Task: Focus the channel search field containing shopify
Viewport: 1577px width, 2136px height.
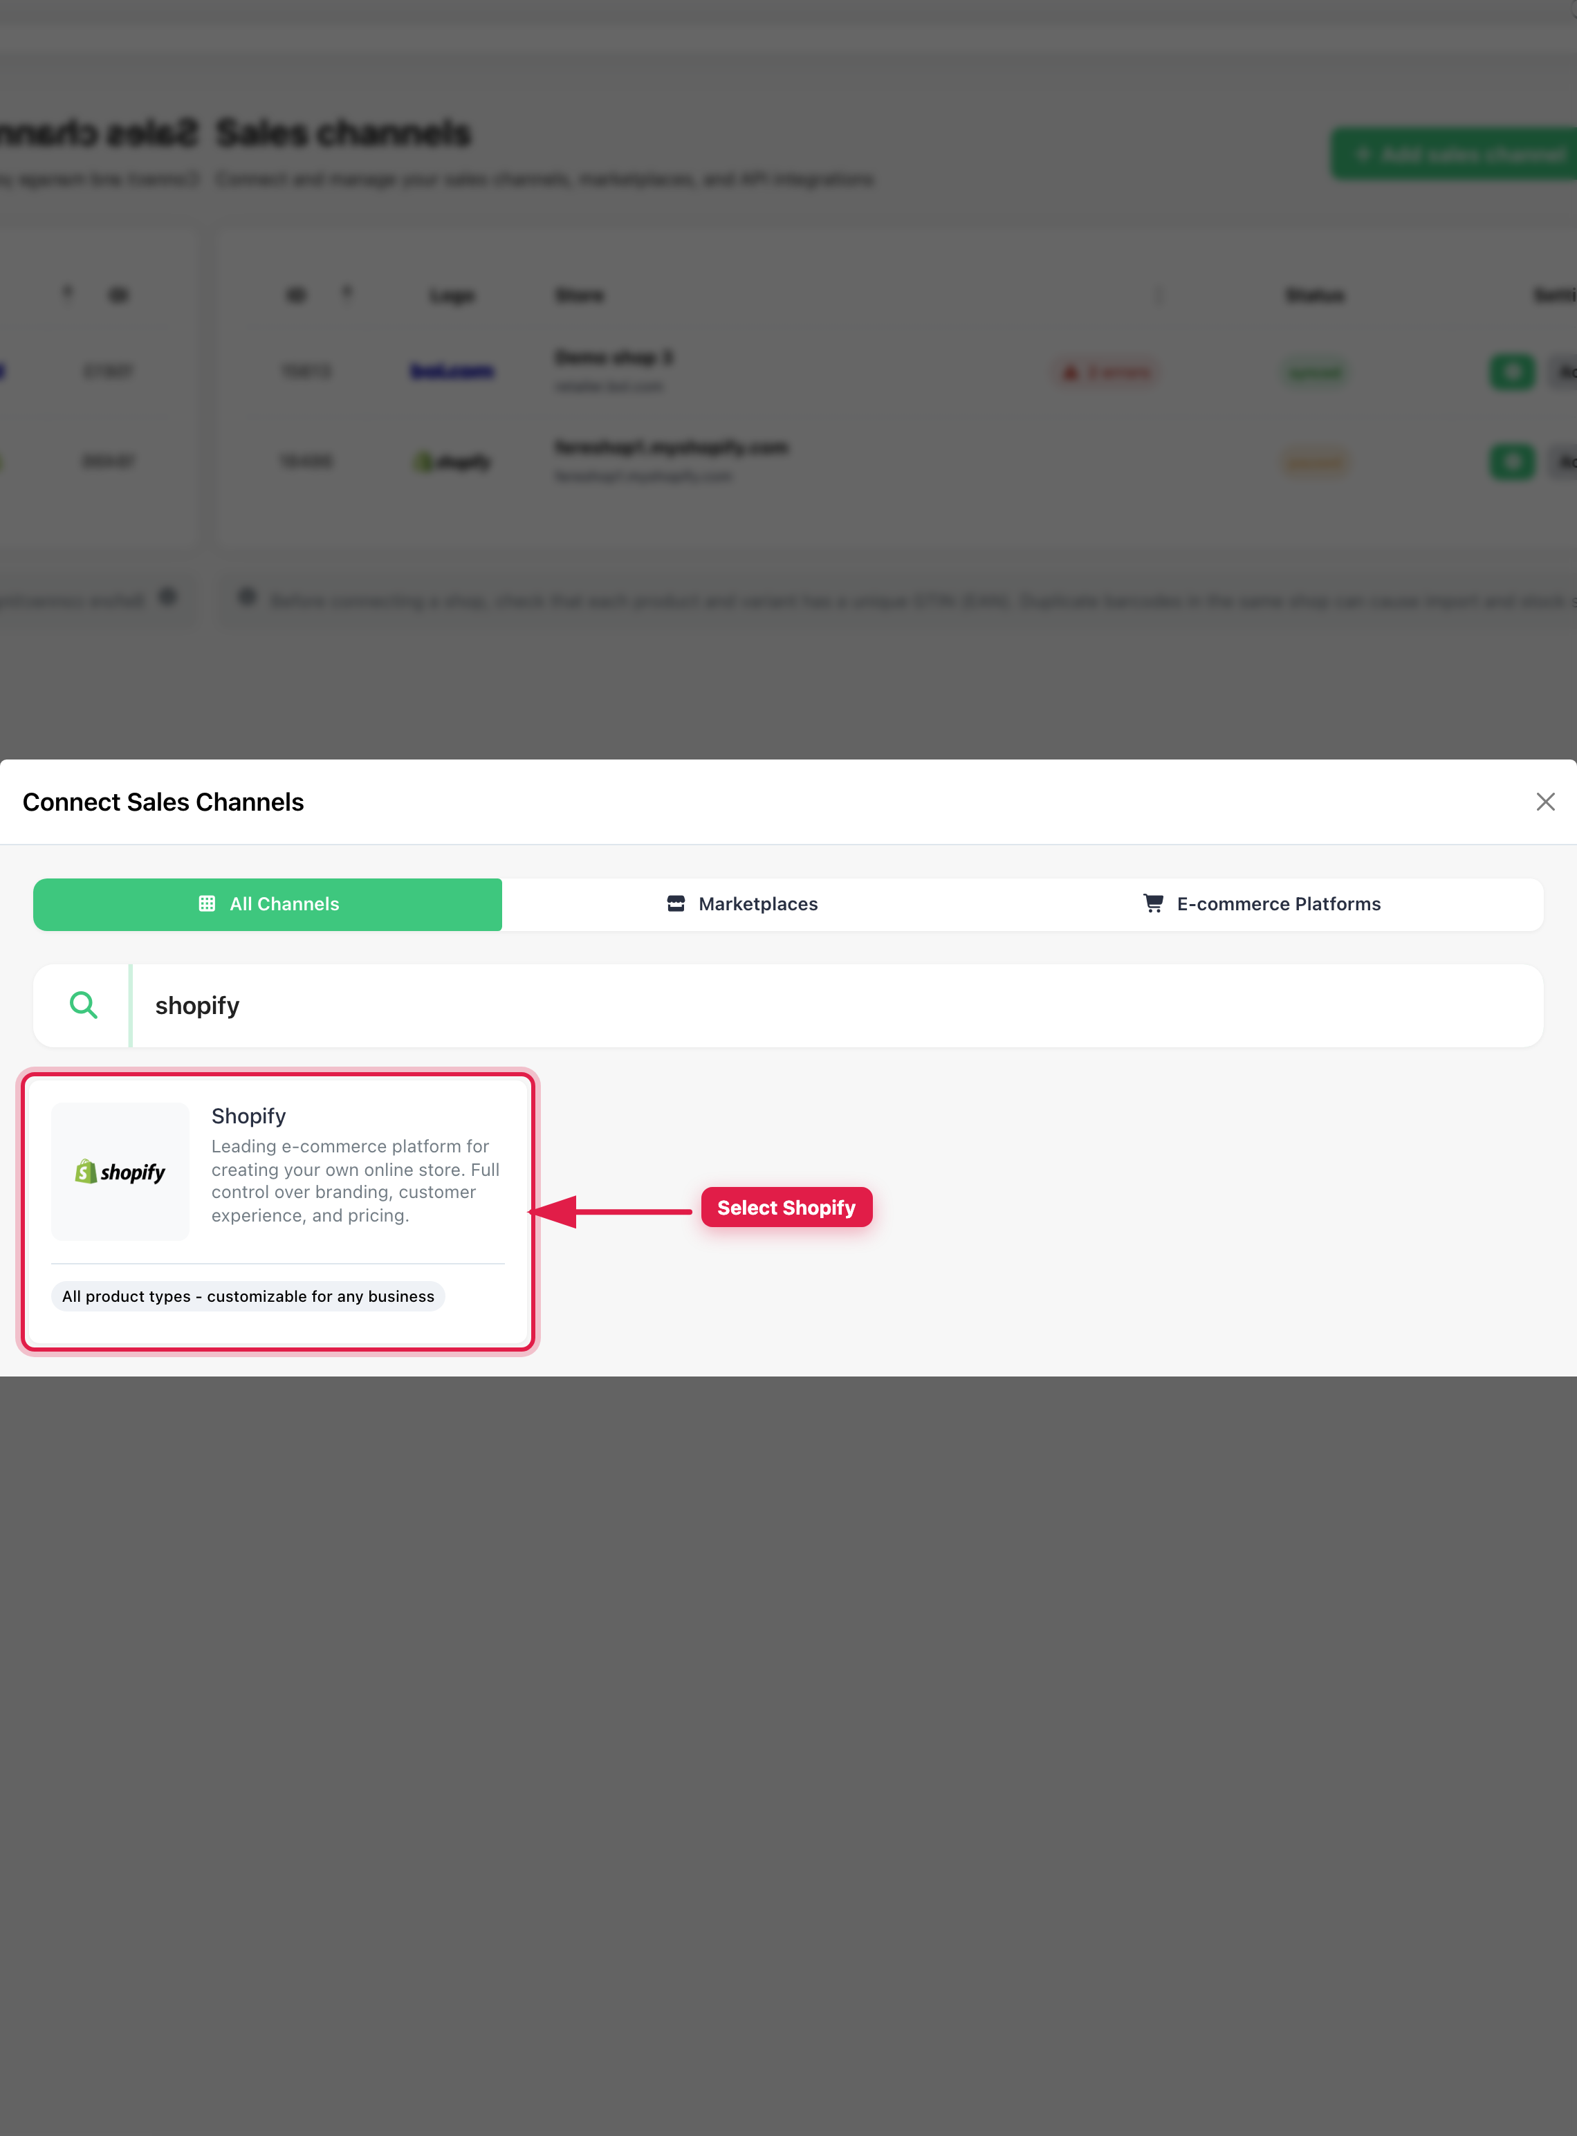Action: tap(836, 1006)
